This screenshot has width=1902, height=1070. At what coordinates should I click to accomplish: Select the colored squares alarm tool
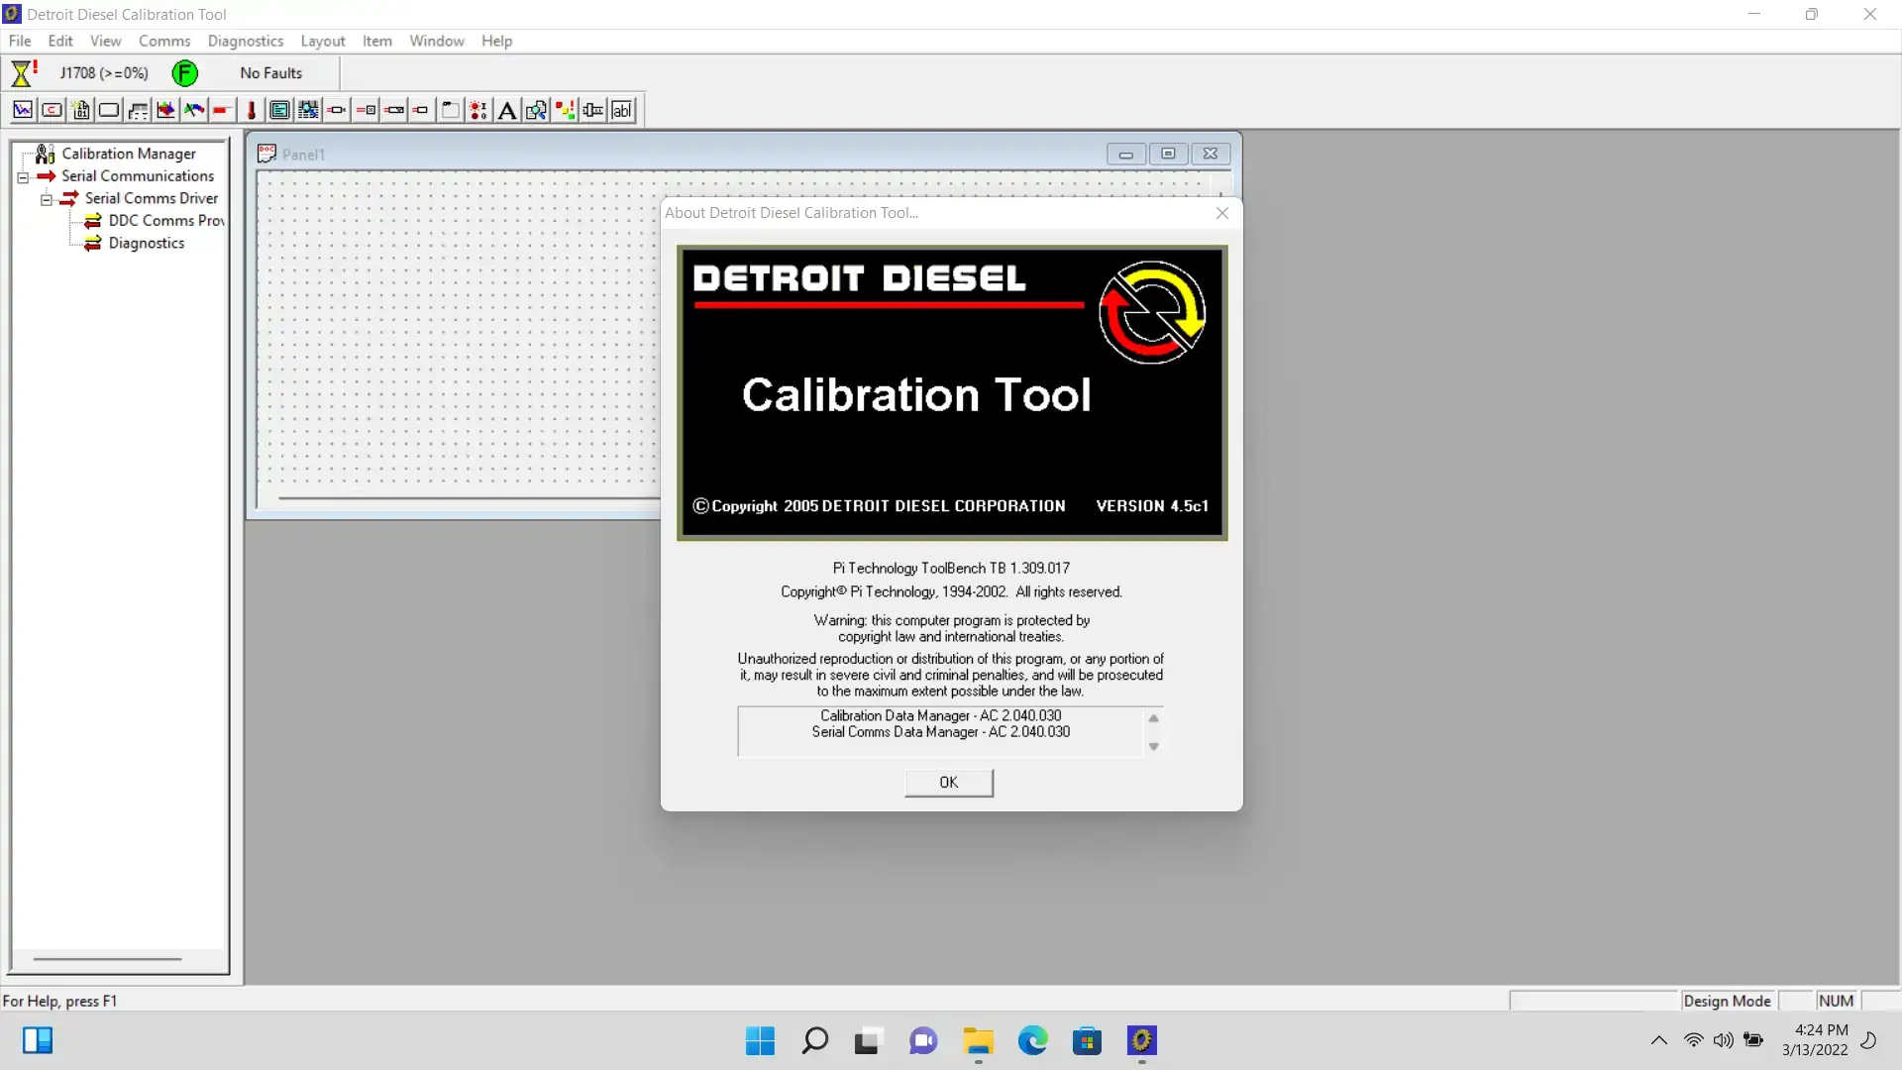coord(565,110)
